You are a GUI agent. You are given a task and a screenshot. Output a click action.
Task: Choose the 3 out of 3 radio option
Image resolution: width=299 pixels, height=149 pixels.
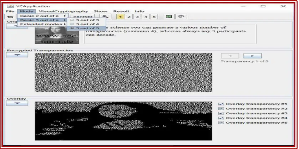(x=86, y=20)
